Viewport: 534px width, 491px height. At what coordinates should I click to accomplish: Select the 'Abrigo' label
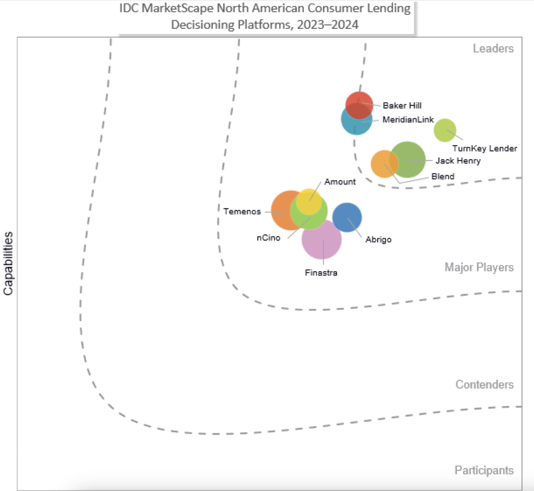tap(378, 240)
